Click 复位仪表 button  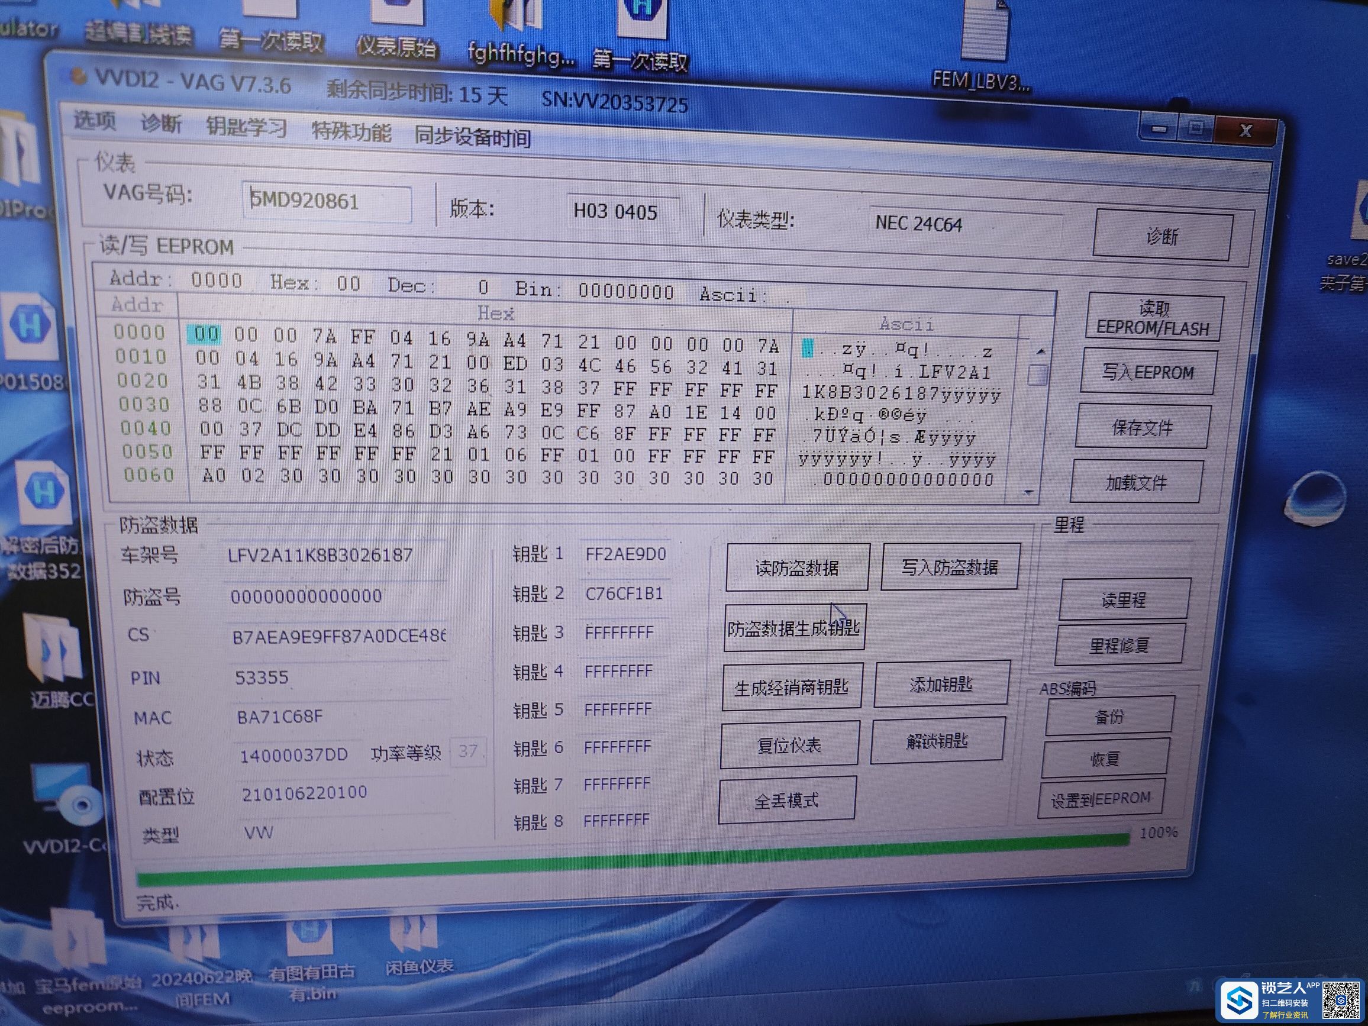click(x=790, y=744)
